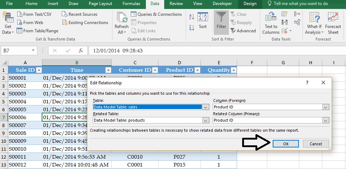
Task: Sort Z to A descending
Action: (192, 28)
